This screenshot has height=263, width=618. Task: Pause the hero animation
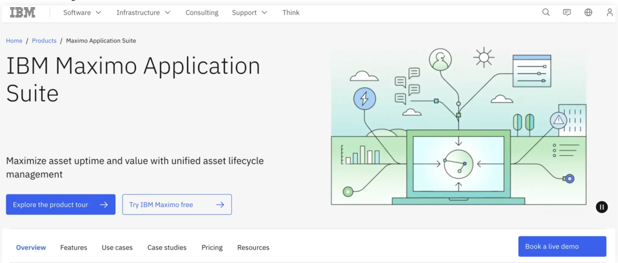coord(602,207)
